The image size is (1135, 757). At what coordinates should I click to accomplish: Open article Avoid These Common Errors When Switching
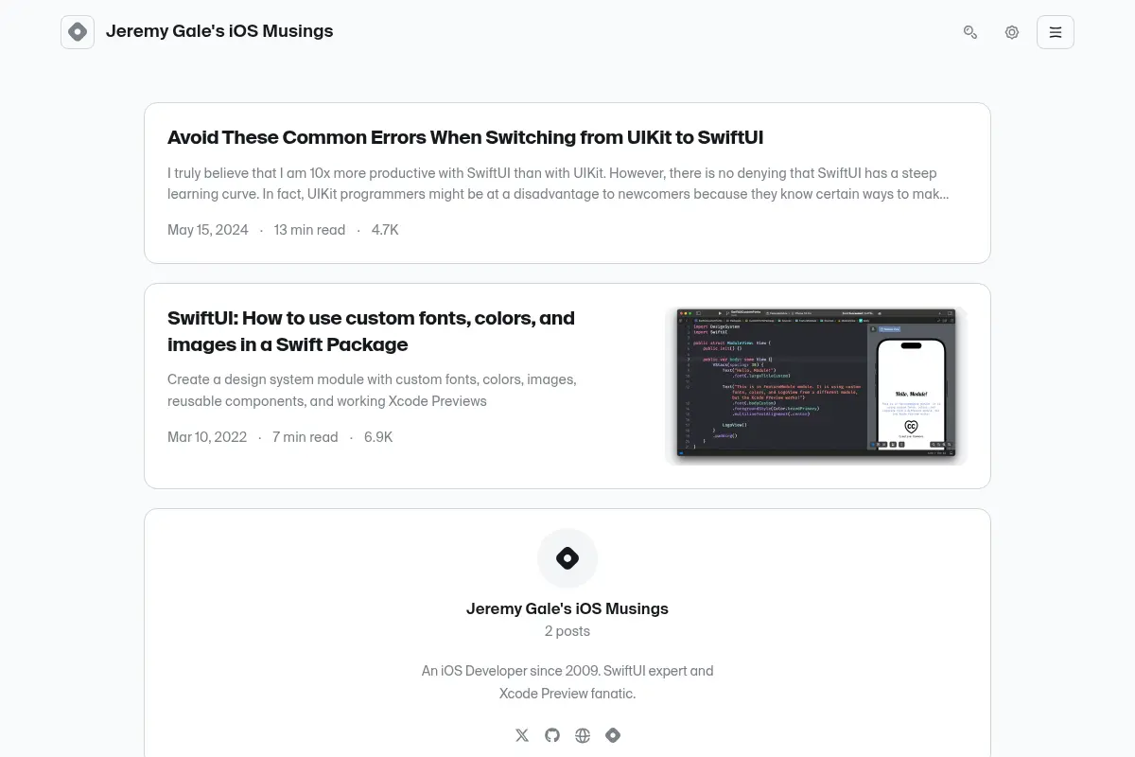465,137
